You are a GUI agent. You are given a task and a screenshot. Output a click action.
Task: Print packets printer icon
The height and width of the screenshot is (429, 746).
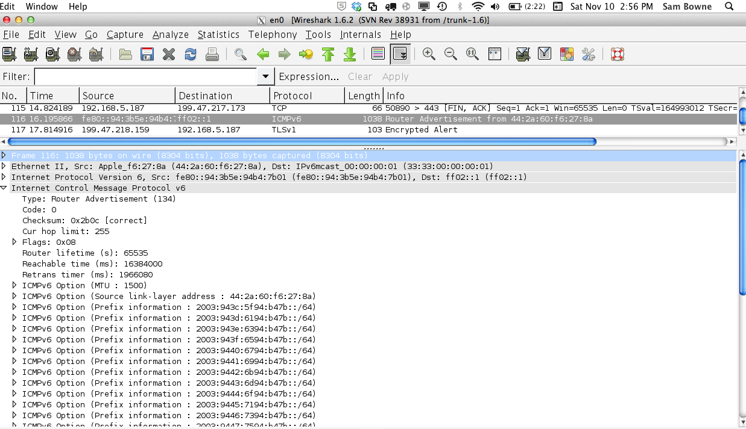212,55
